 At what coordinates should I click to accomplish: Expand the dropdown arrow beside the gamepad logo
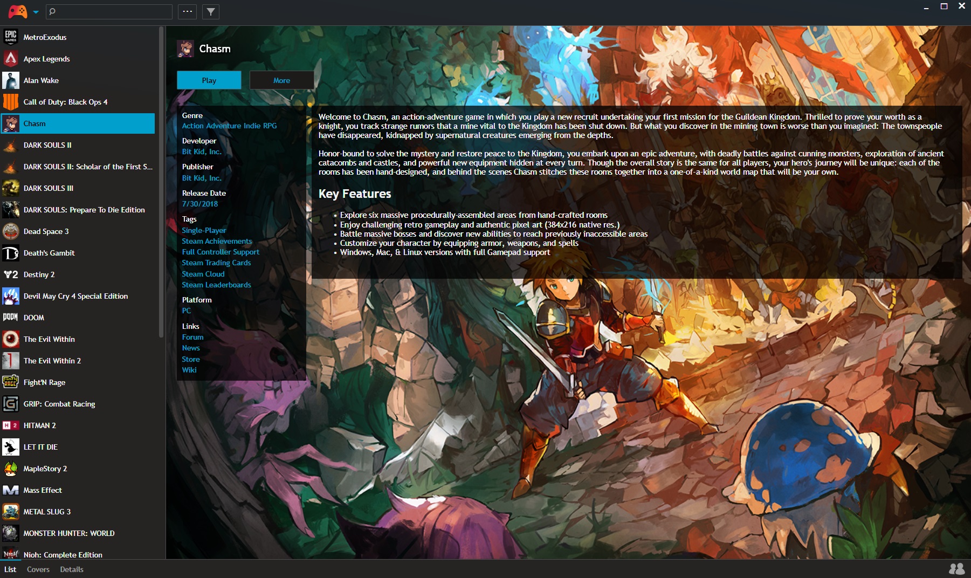[x=36, y=12]
